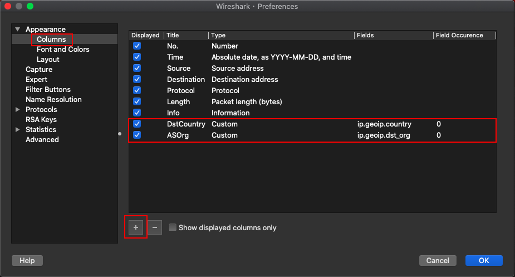Disable the Protocol column display checkbox
The image size is (515, 277).
137,90
